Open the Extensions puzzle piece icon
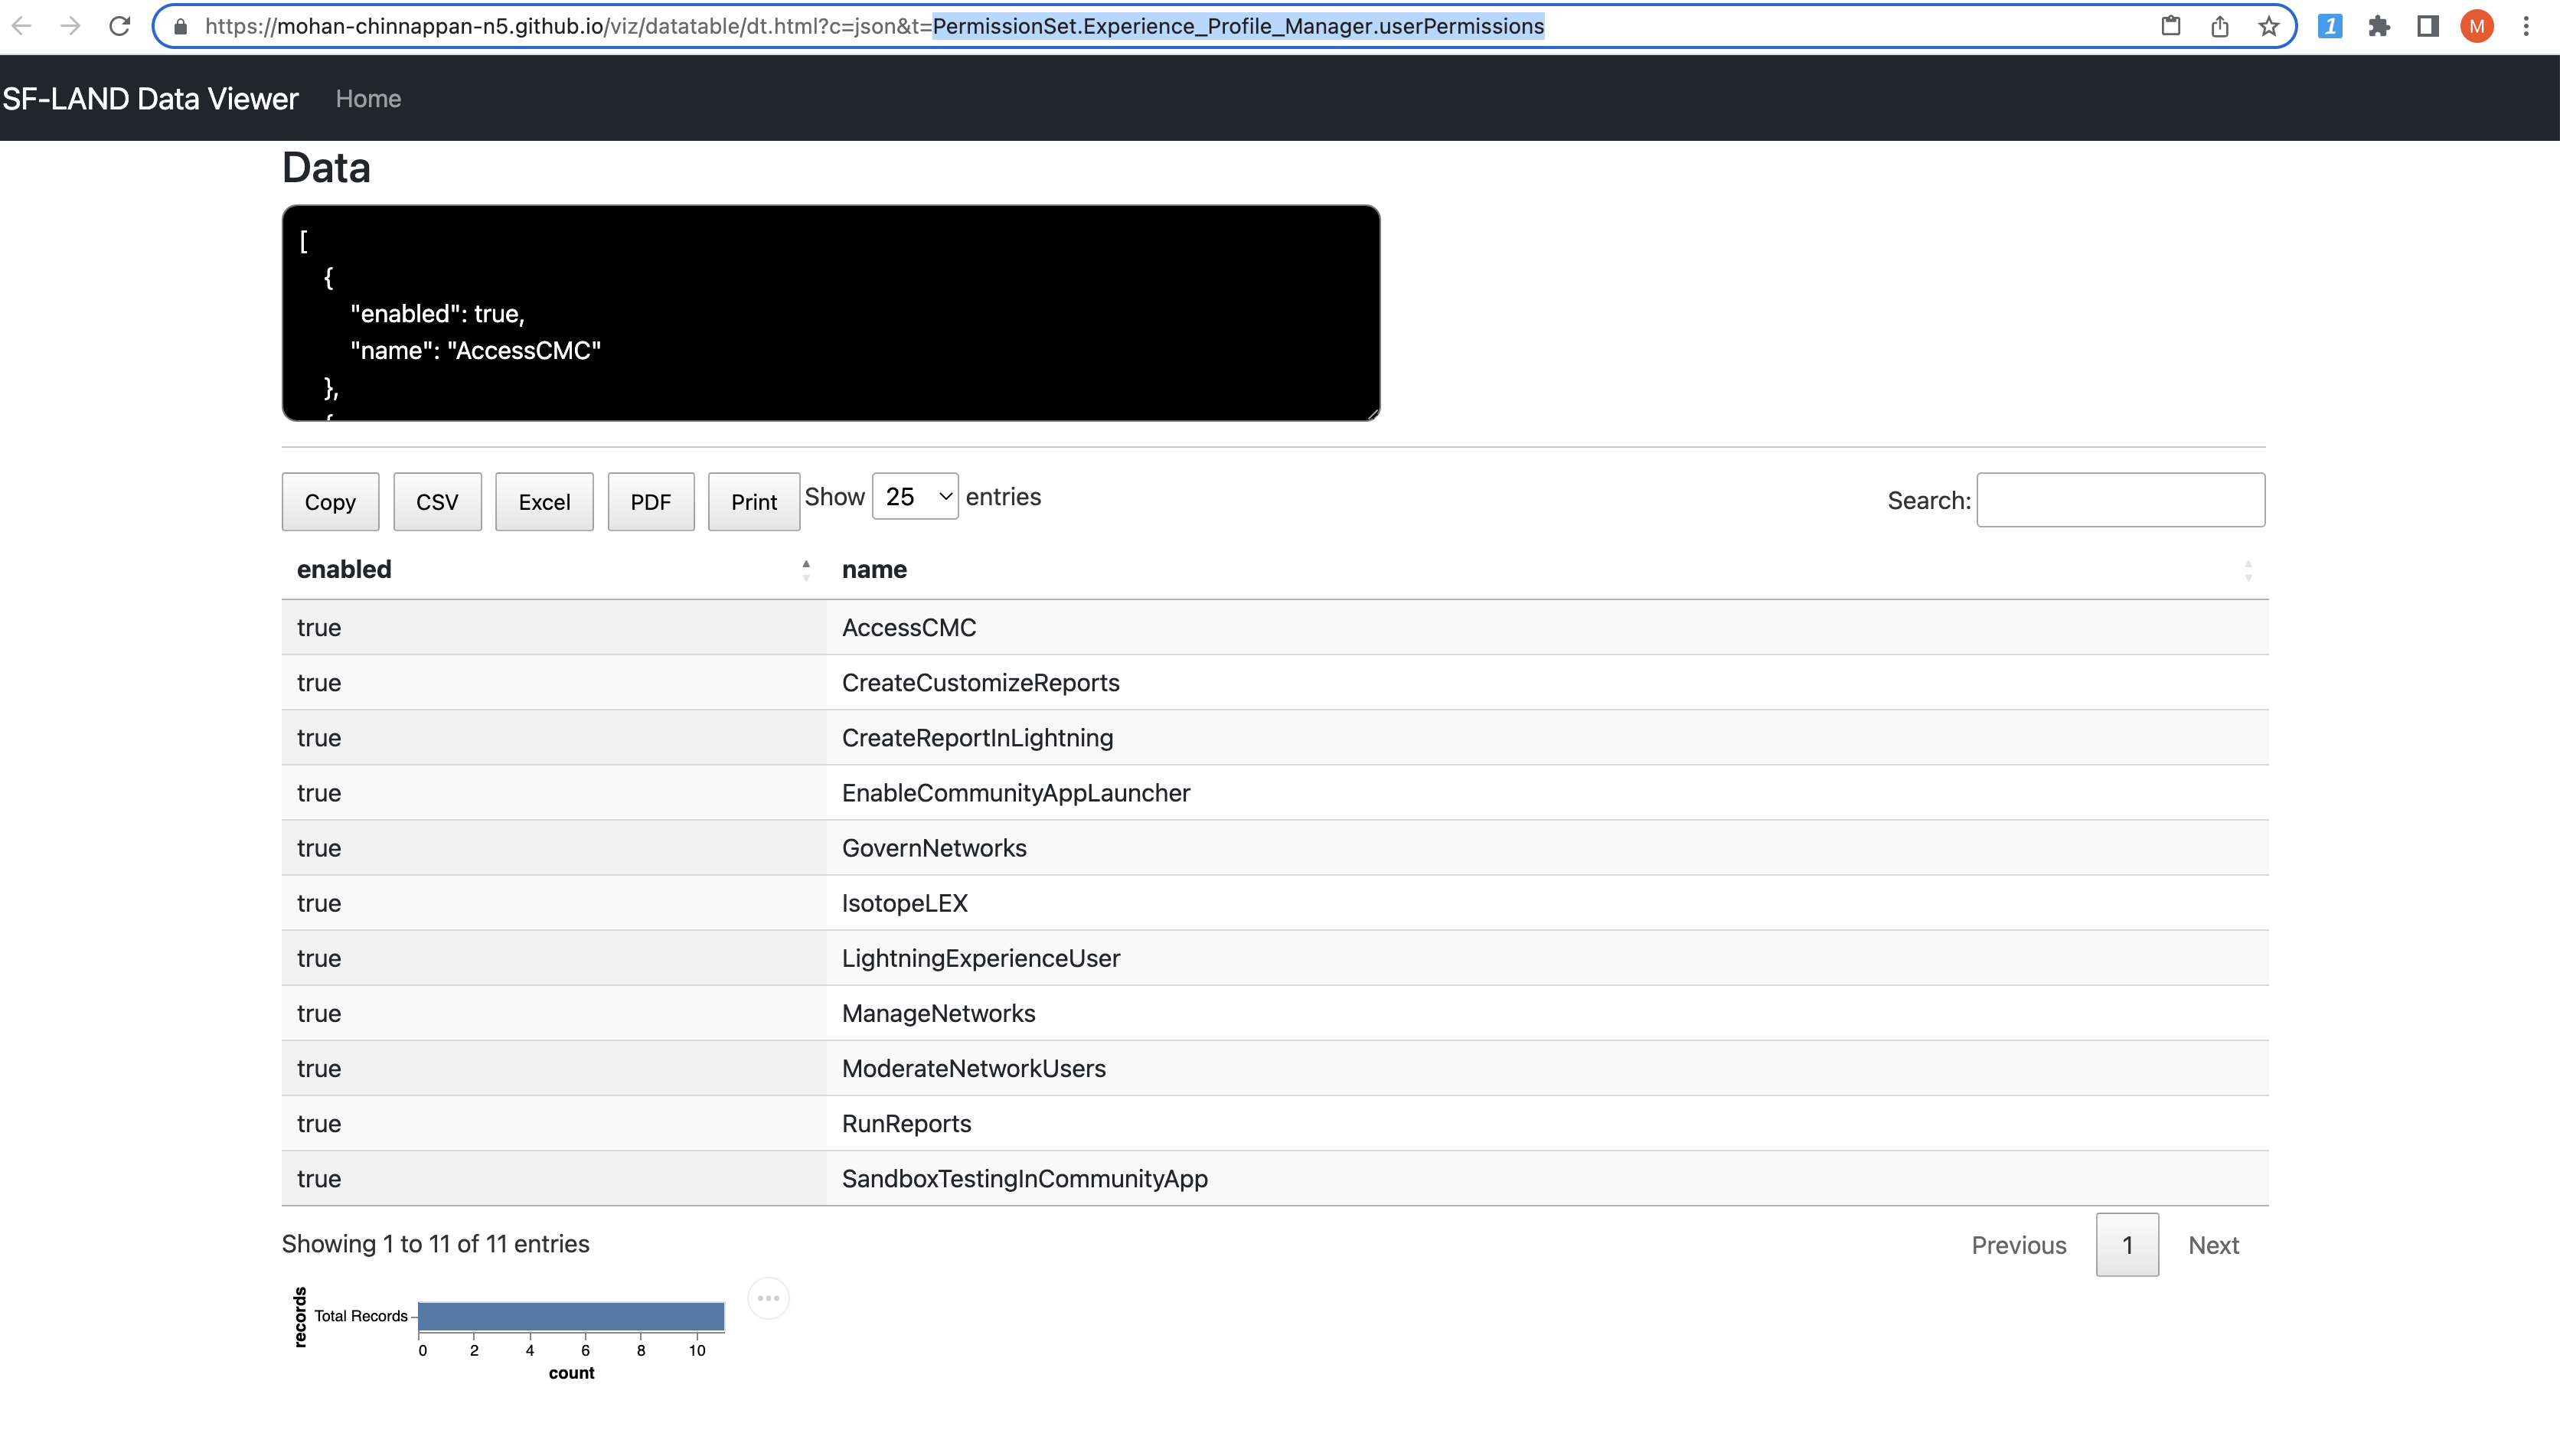The height and width of the screenshot is (1456, 2560). tap(2379, 26)
